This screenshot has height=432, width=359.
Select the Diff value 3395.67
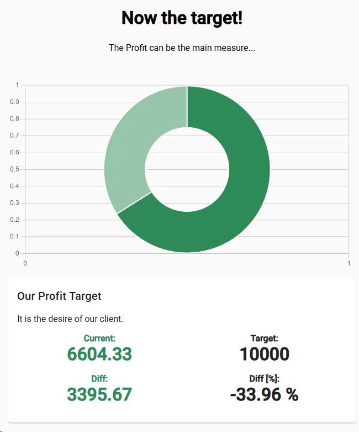point(99,394)
